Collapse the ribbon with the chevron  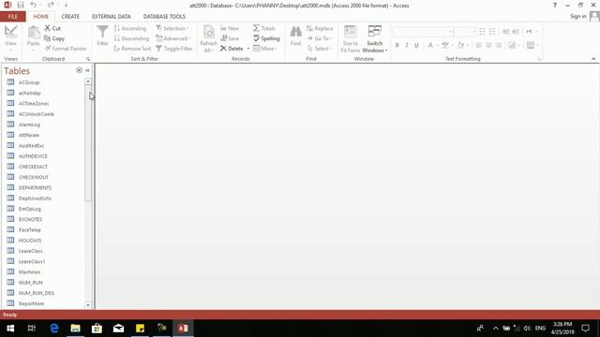593,59
